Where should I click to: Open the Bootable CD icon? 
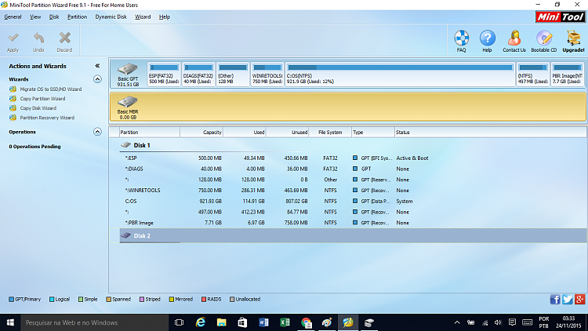[544, 38]
